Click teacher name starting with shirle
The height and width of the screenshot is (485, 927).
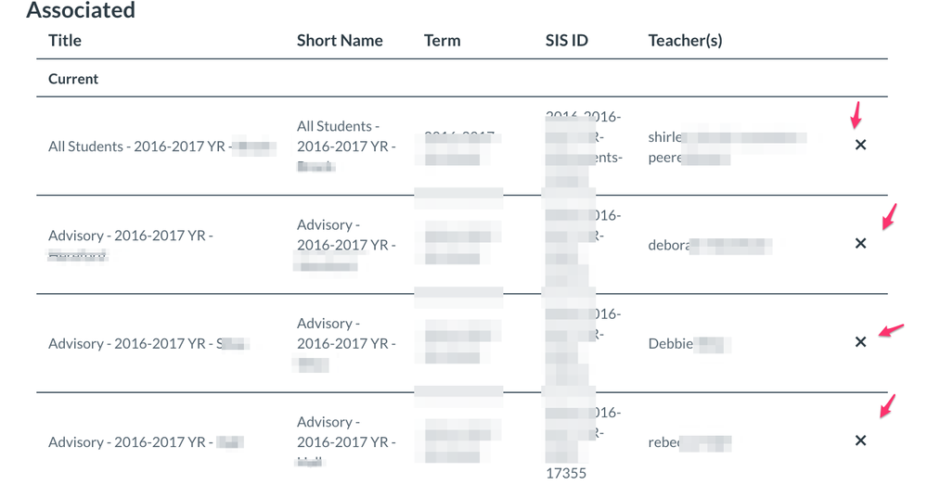[727, 137]
